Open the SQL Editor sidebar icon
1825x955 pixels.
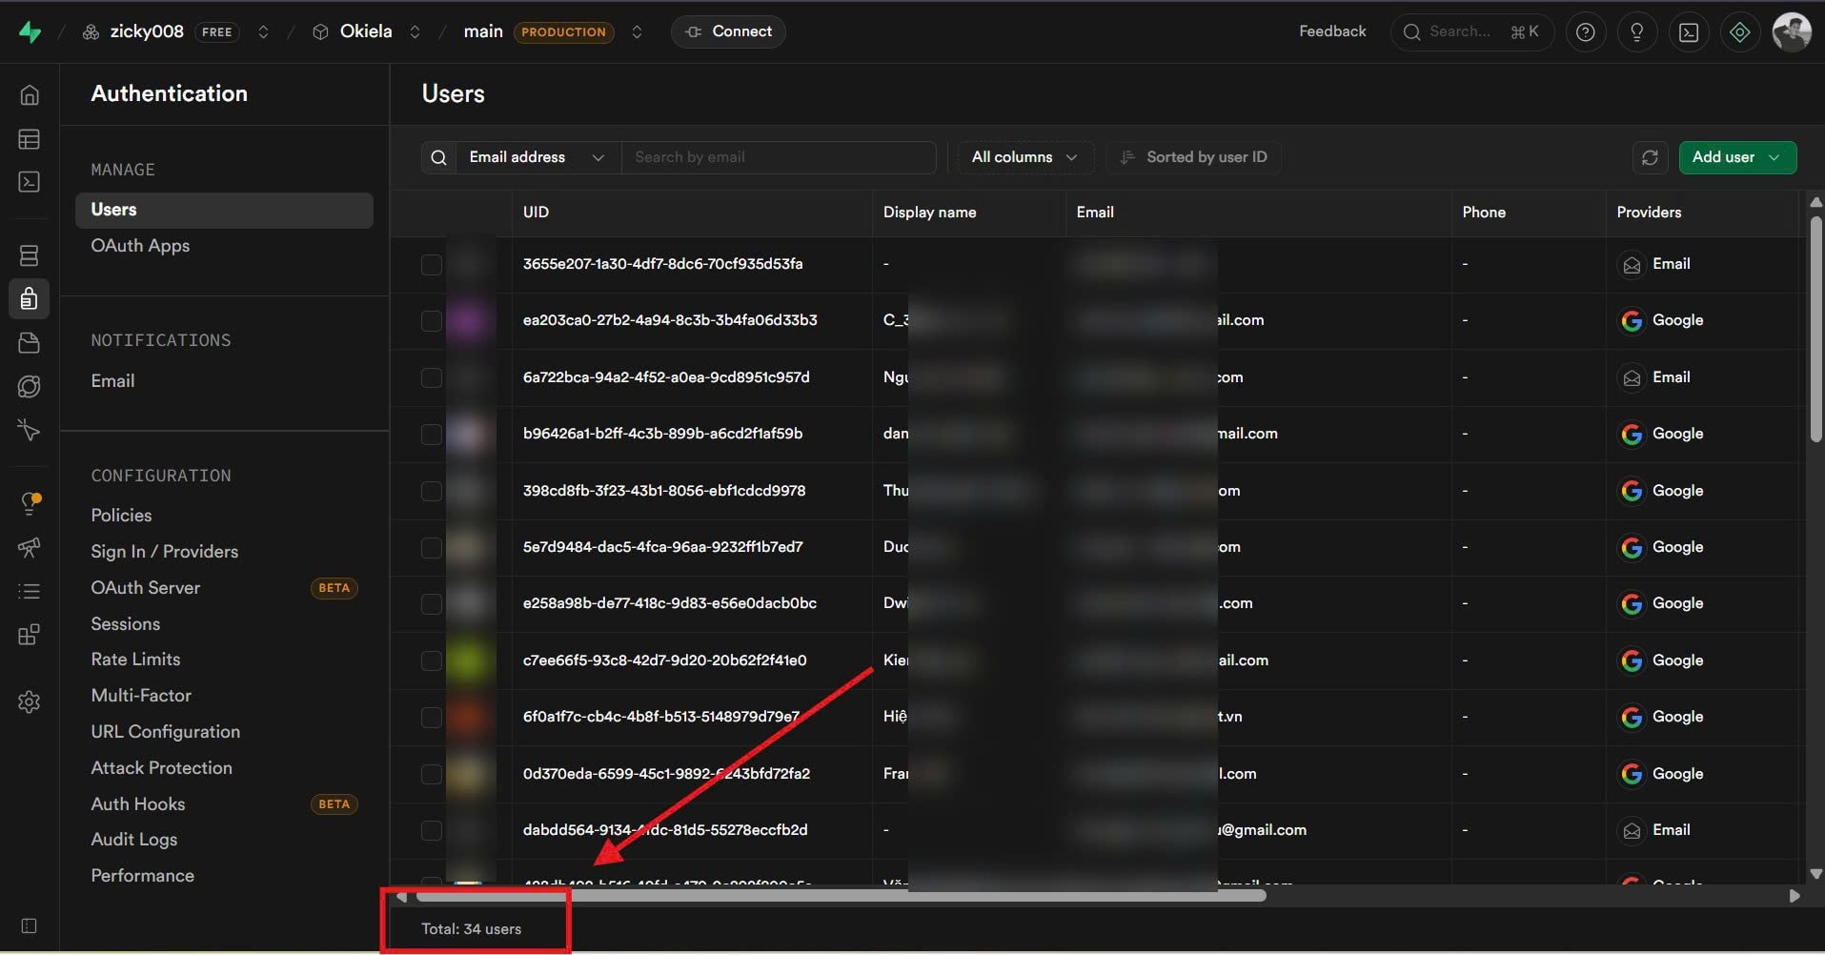point(30,181)
